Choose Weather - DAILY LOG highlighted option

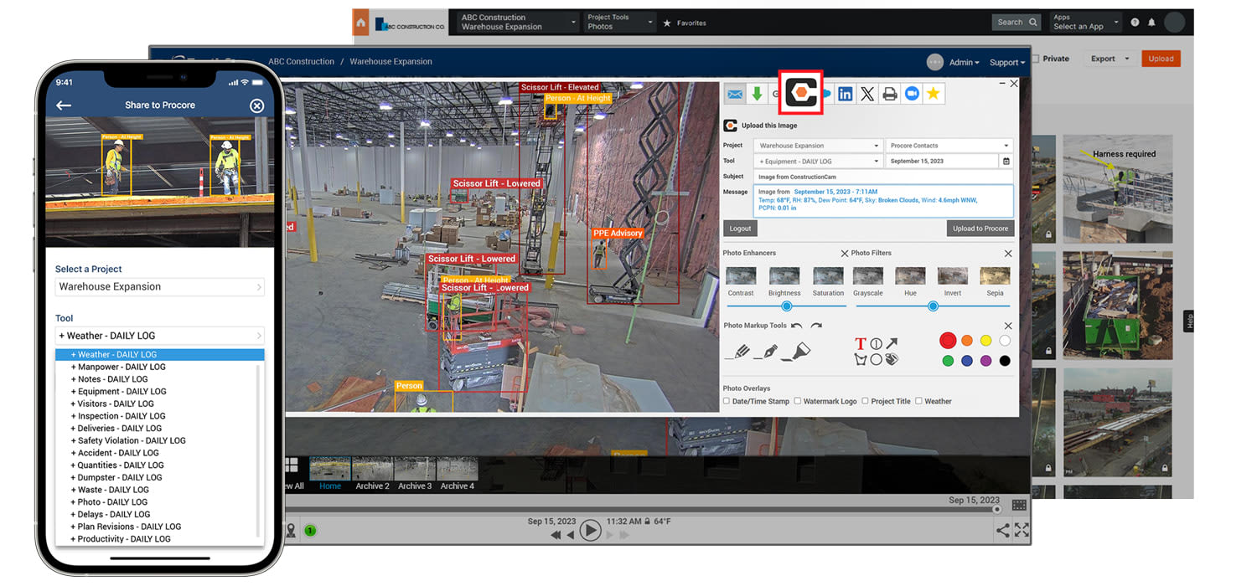[160, 354]
